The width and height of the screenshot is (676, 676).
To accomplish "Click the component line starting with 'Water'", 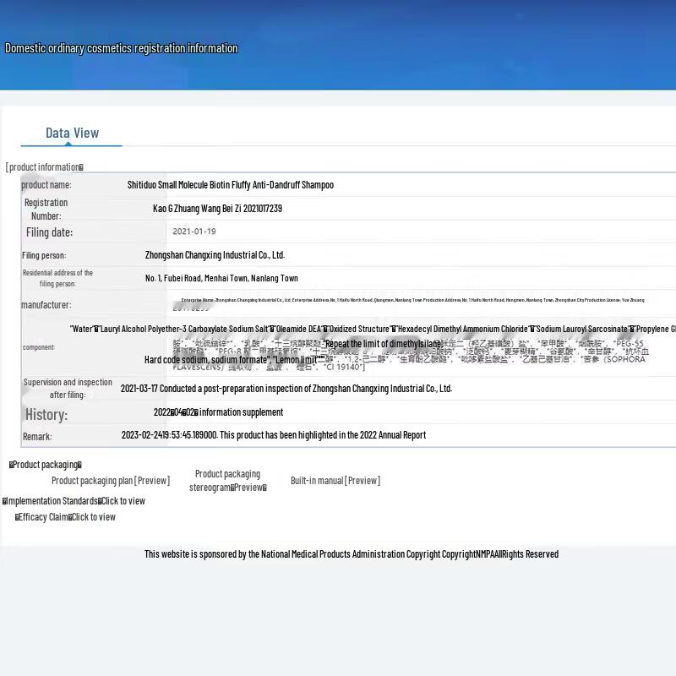I will (x=373, y=329).
